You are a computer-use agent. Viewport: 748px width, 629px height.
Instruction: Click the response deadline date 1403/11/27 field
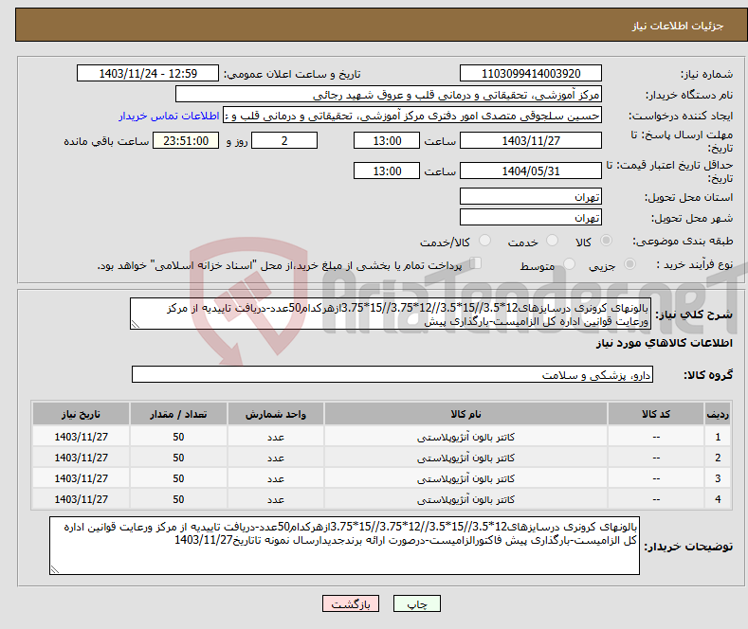pyautogui.click(x=531, y=140)
